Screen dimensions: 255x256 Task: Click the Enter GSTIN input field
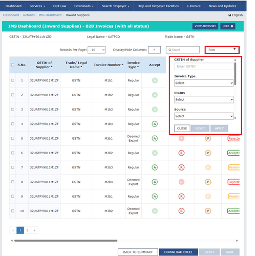[x=204, y=67]
